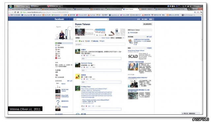
Task: Click Yi Ming Chen's avatar thumbnail
Action: 78,88
